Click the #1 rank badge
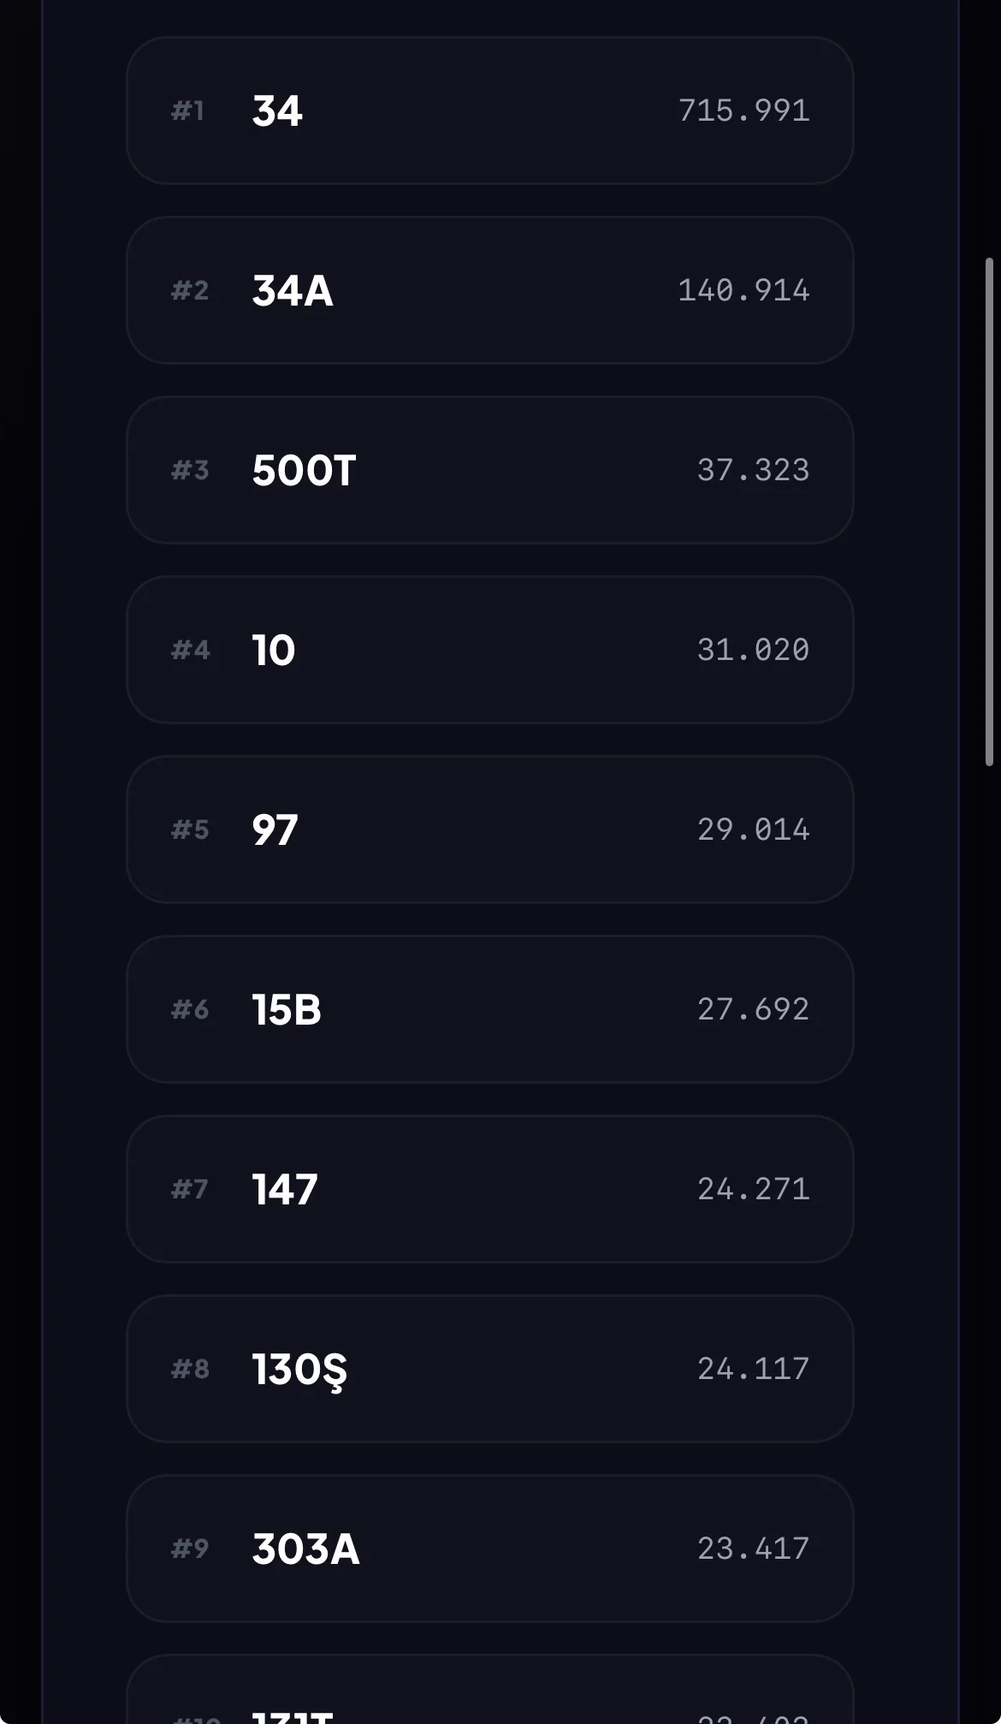Image resolution: width=1001 pixels, height=1724 pixels. [x=188, y=110]
